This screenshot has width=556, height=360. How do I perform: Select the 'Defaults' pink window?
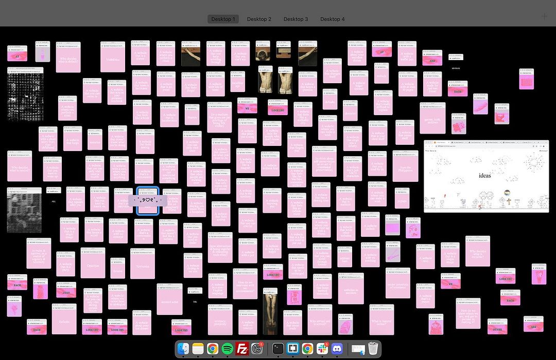[x=64, y=318]
